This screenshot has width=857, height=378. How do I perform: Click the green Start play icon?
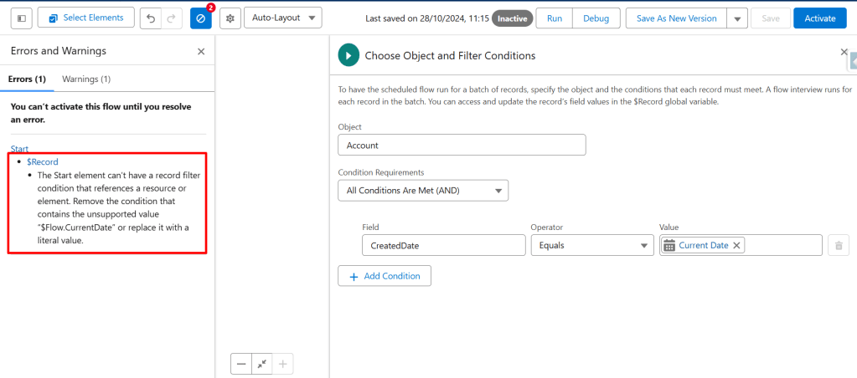[348, 55]
